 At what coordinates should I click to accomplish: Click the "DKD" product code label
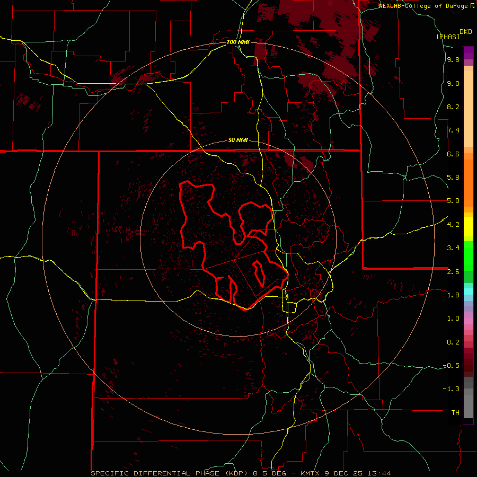tap(466, 32)
